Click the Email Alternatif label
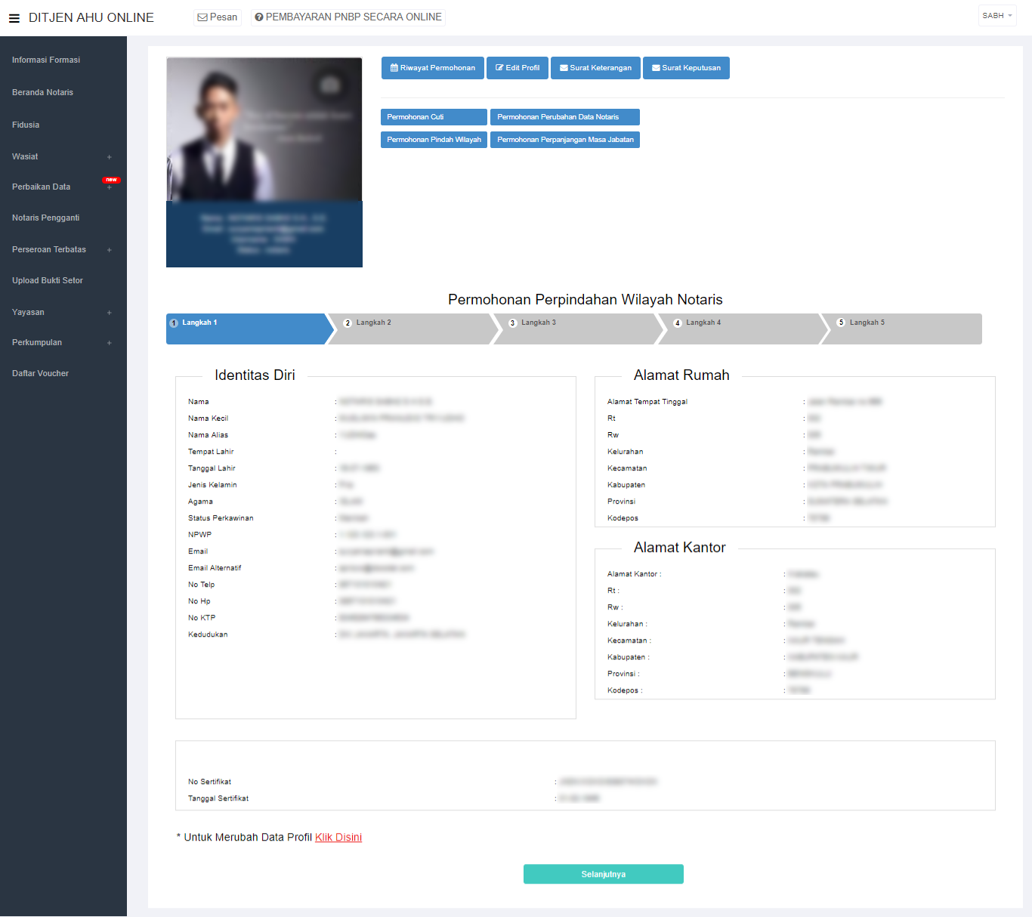The height and width of the screenshot is (917, 1032). click(x=215, y=568)
